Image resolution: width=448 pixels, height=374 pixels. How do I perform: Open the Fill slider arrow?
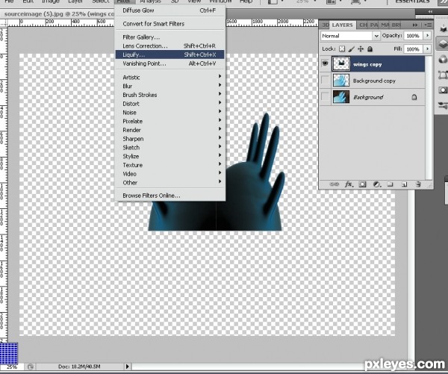click(427, 49)
